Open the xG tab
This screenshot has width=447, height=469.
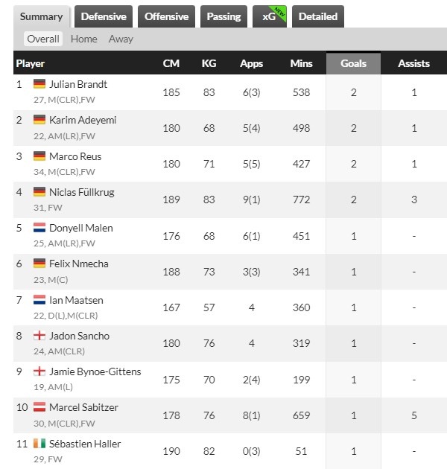(269, 16)
